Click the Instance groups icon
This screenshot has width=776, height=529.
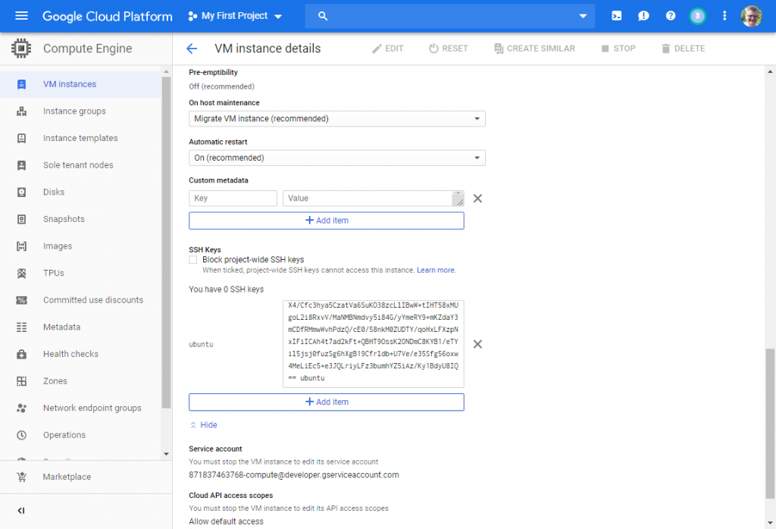tap(21, 111)
